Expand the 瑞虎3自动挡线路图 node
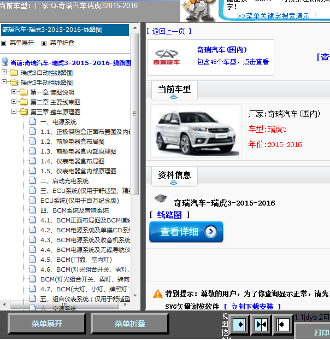This screenshot has height=340, width=330. (x=4, y=72)
